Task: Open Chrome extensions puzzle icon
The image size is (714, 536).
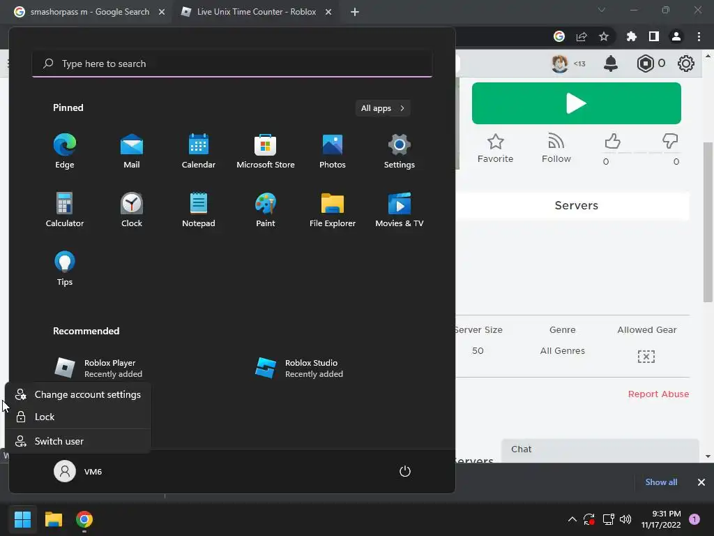Action: (631, 36)
